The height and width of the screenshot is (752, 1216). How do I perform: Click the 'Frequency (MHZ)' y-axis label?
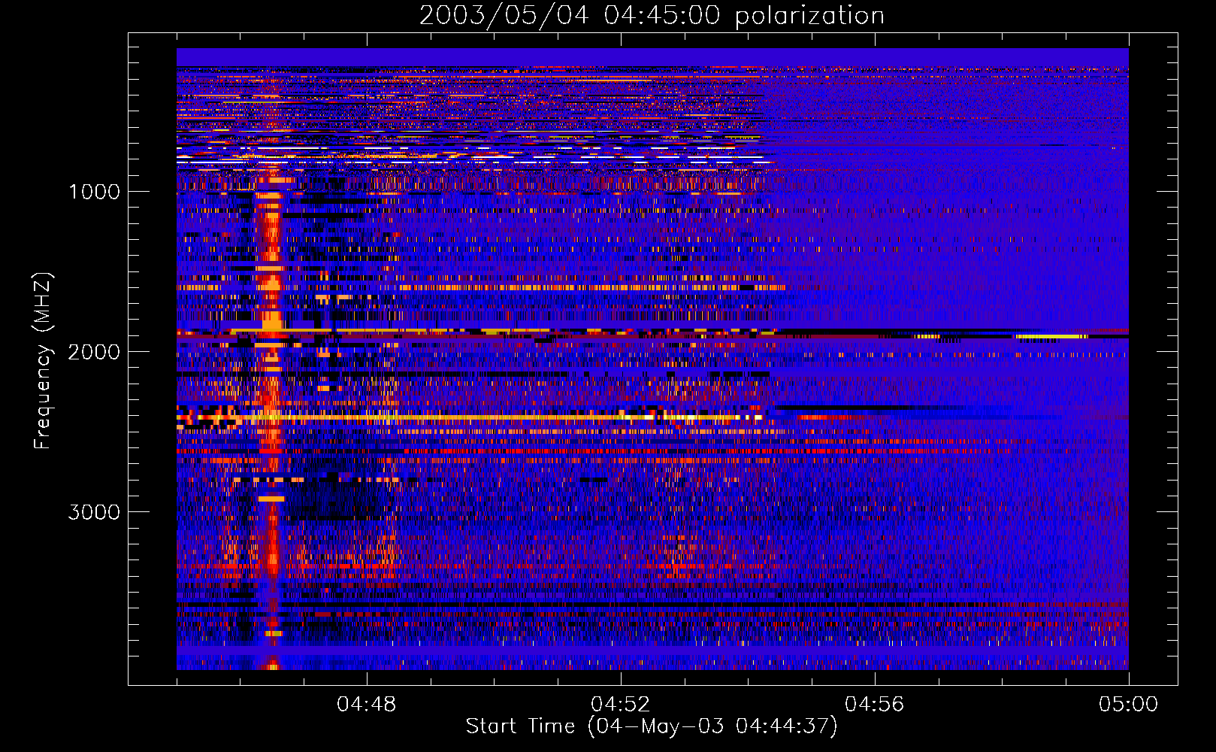tap(43, 361)
